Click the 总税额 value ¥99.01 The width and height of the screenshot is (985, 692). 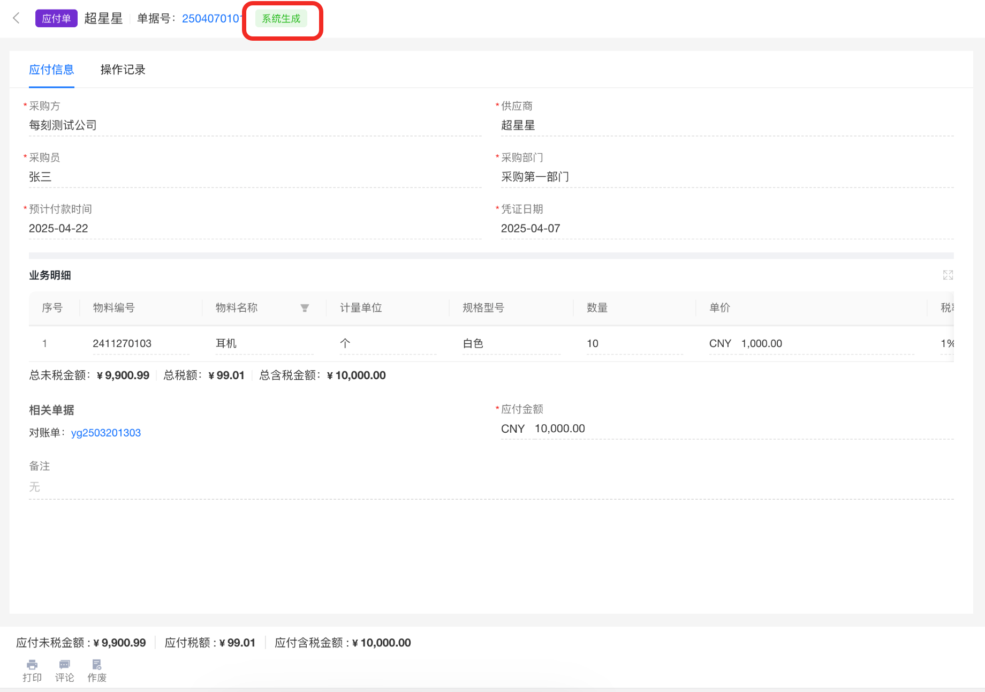[x=226, y=375]
